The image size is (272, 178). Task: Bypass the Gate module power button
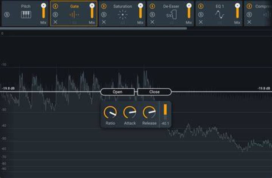[55, 6]
